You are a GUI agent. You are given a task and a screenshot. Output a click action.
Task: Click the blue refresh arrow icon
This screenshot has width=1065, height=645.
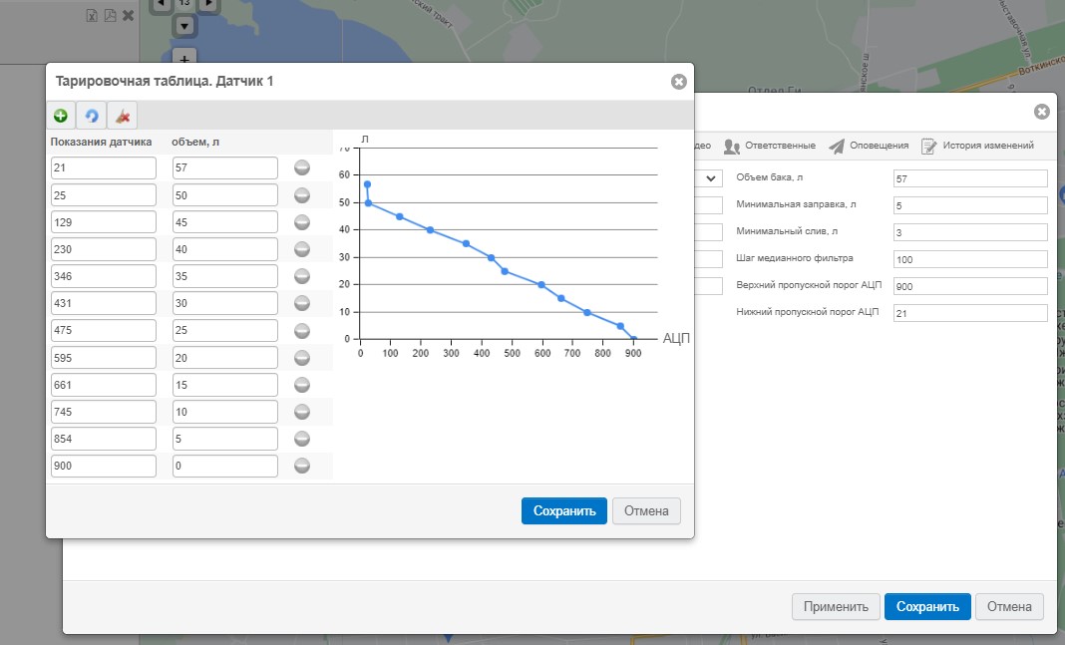[x=92, y=116]
